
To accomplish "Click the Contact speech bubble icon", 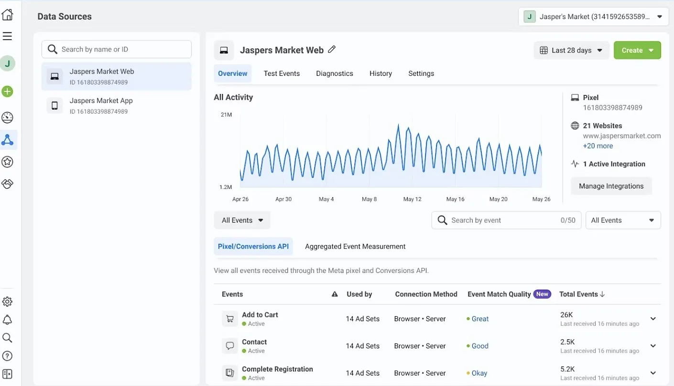I will pos(230,346).
